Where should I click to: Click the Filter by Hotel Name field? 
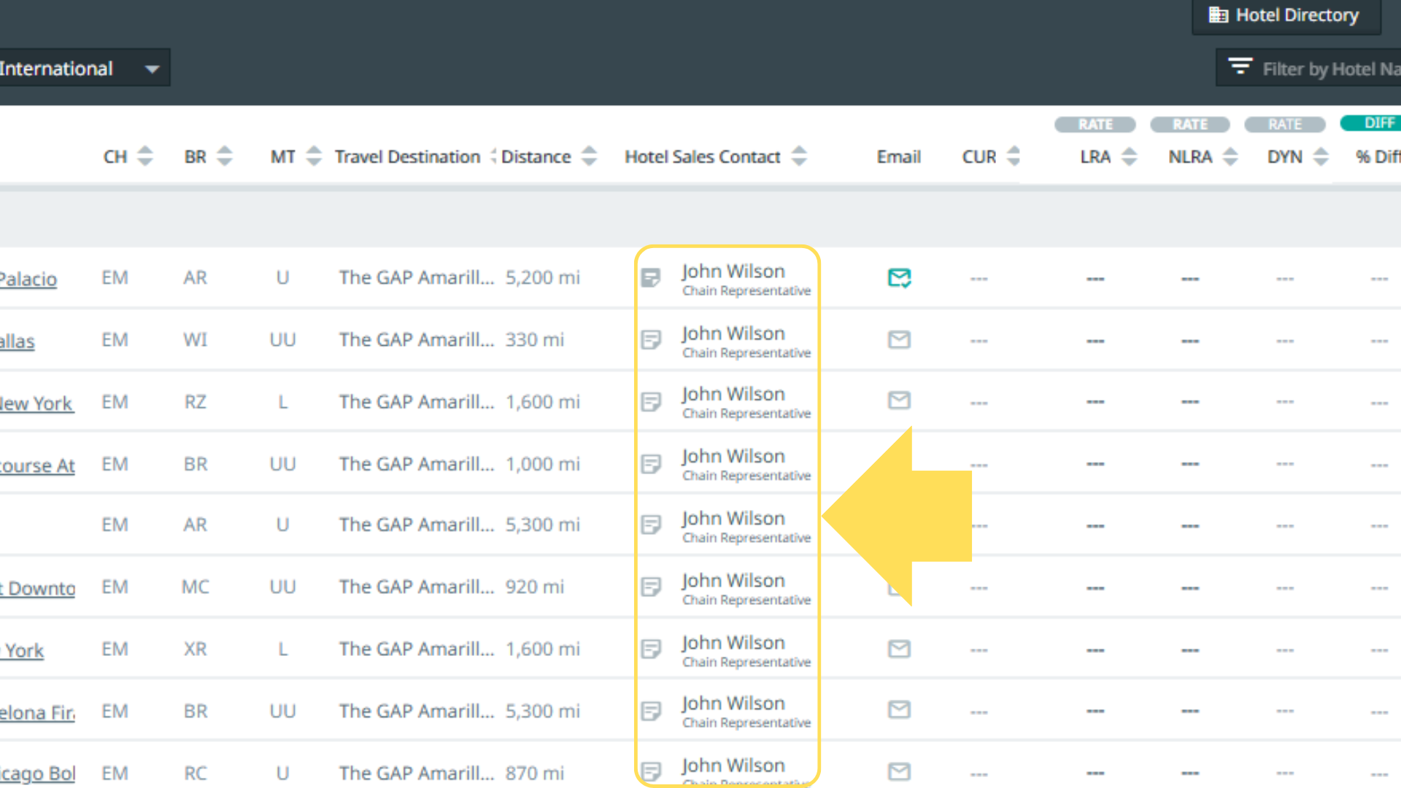point(1329,69)
